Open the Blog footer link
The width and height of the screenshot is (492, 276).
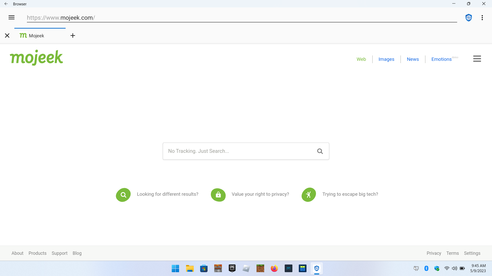coord(77,253)
